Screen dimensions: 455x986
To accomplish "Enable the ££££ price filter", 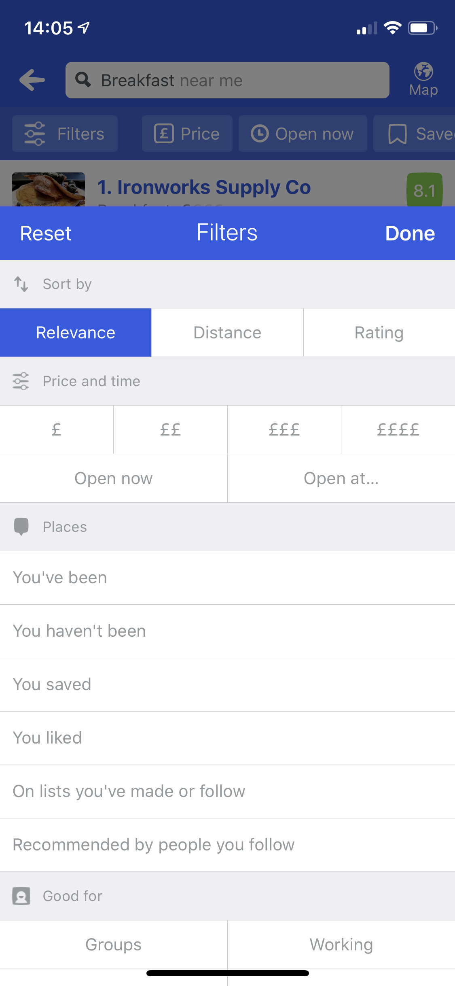I will click(398, 429).
